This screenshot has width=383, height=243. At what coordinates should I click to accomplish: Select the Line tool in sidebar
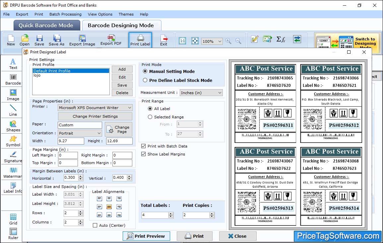[x=13, y=111]
